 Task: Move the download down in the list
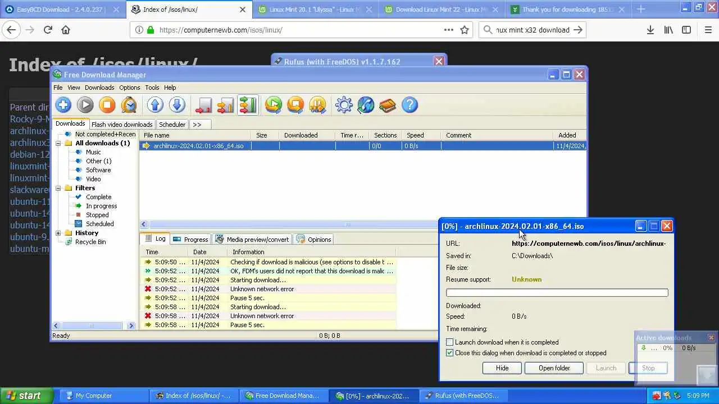pyautogui.click(x=177, y=105)
